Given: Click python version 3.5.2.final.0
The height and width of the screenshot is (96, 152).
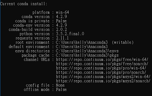Looking at the screenshot, I should 70,34.
